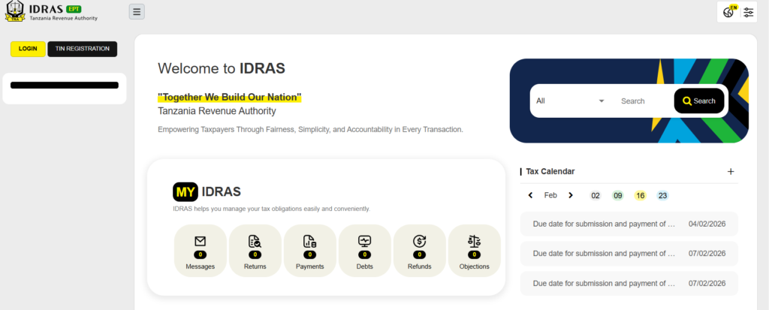Toggle the hamburger sidebar menu
Image resolution: width=769 pixels, height=310 pixels.
pos(137,11)
